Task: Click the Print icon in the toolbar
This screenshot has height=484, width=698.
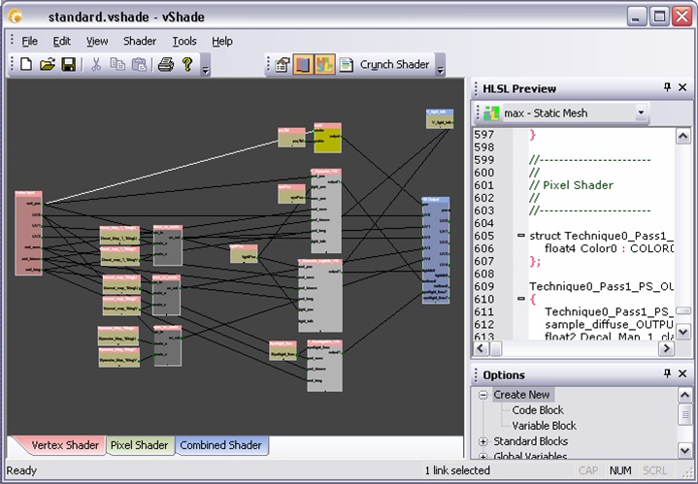Action: pos(166,65)
